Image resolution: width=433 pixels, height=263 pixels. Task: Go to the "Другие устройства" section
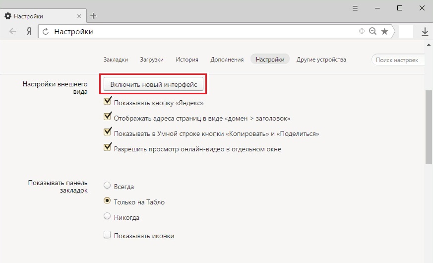[321, 60]
